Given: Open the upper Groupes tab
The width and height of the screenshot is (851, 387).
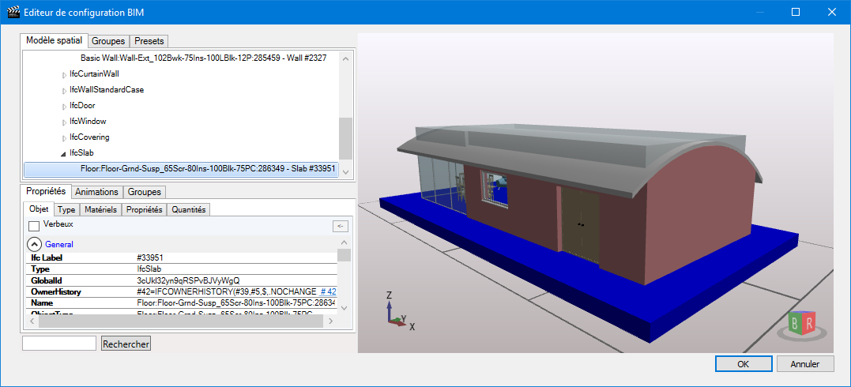Looking at the screenshot, I should [108, 41].
